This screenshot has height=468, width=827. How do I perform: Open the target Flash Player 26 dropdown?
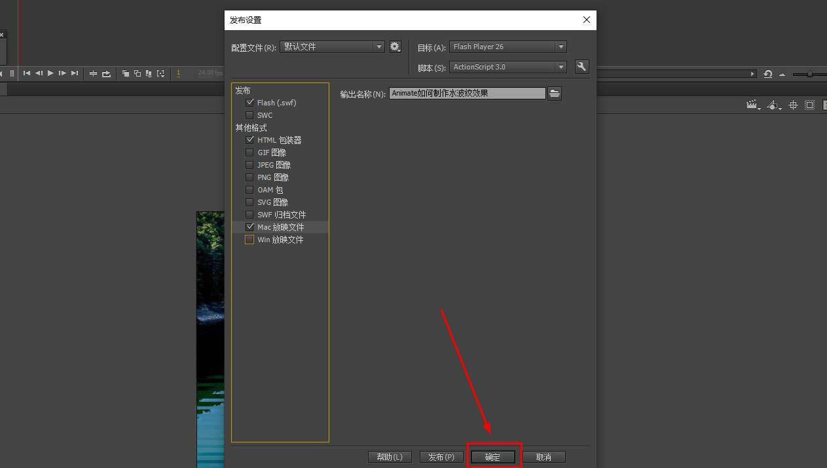(508, 46)
